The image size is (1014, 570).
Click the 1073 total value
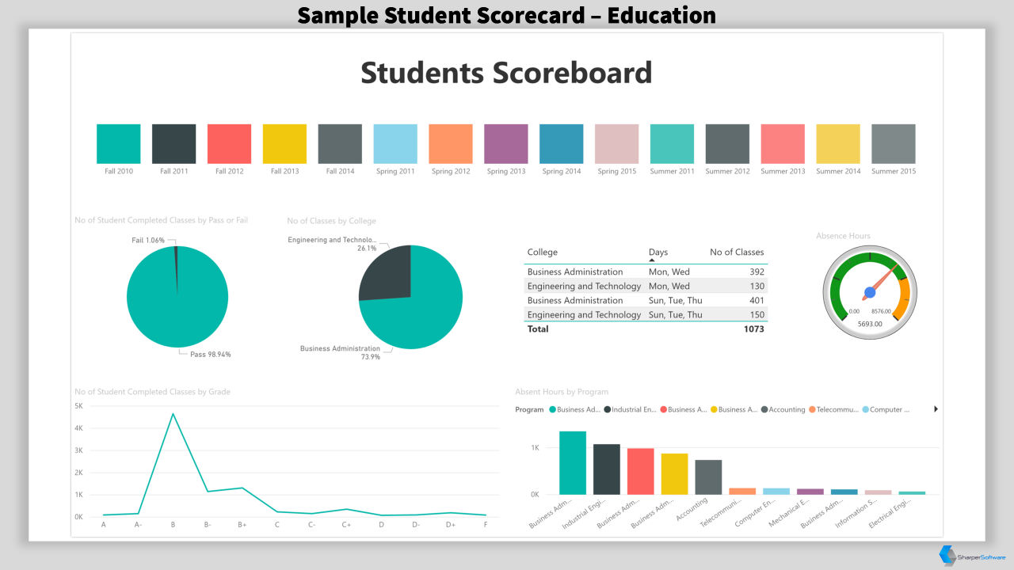click(754, 329)
